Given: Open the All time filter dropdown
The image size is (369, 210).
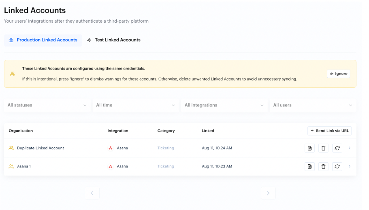Looking at the screenshot, I should [135, 105].
